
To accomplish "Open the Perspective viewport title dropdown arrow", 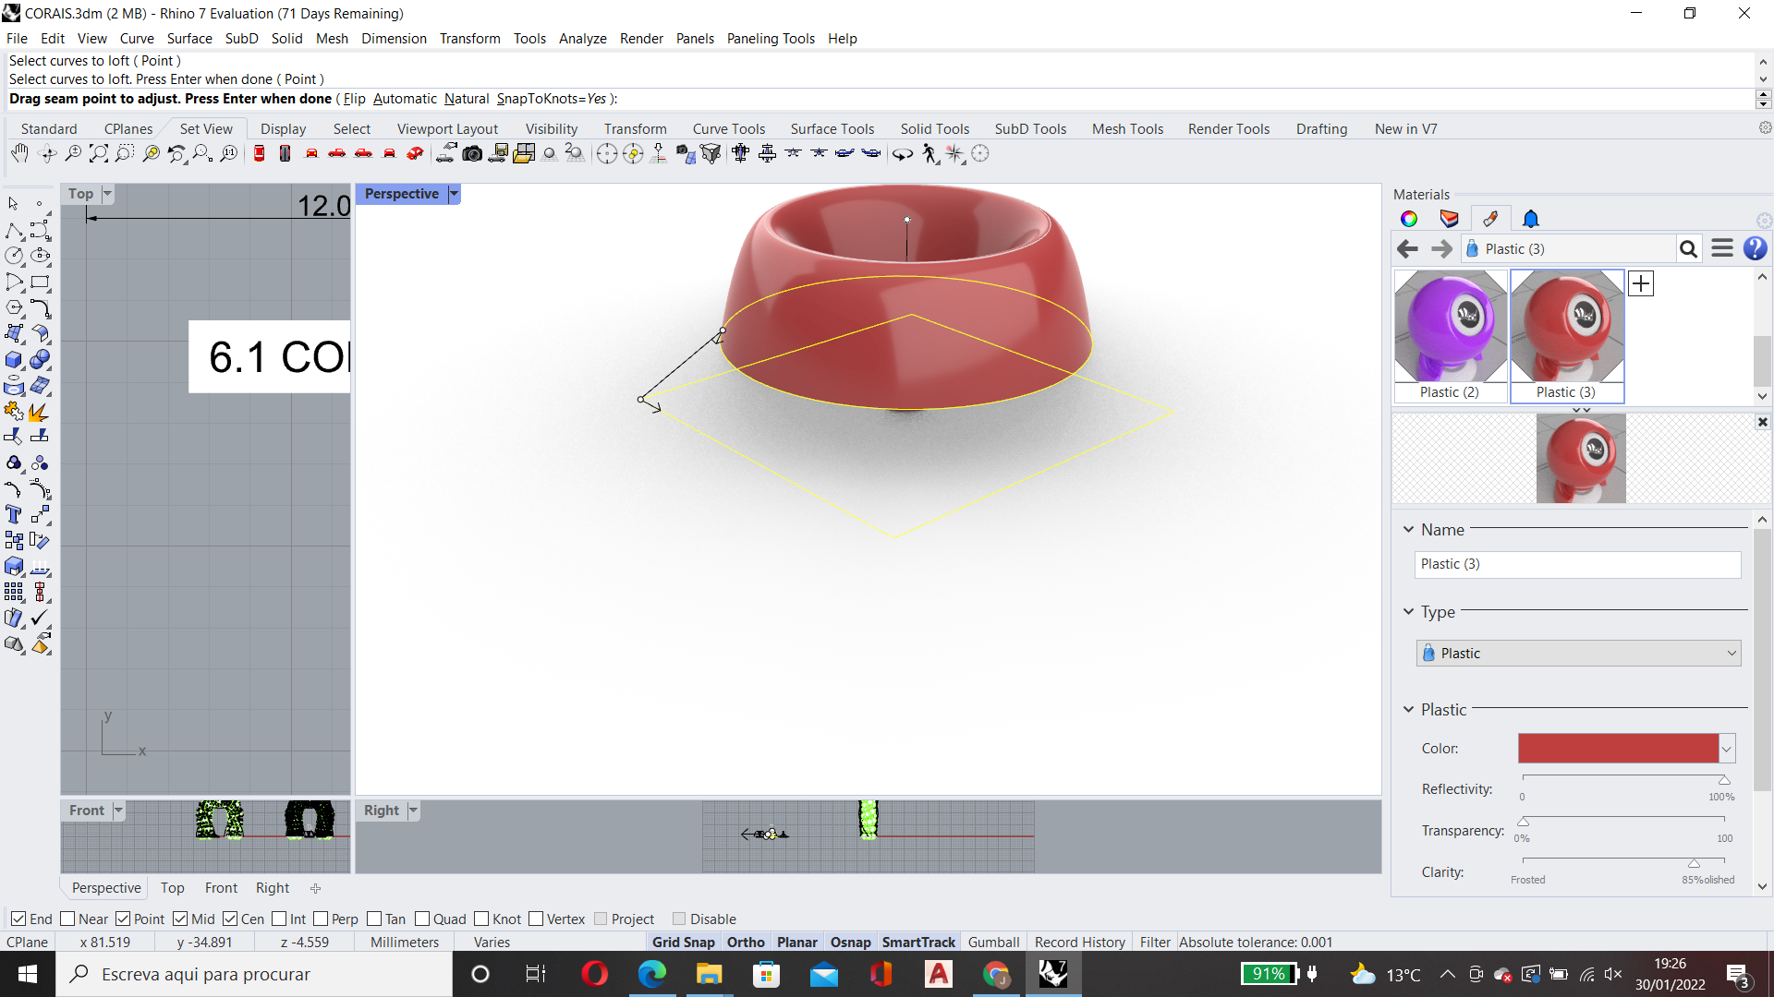I will (x=454, y=194).
